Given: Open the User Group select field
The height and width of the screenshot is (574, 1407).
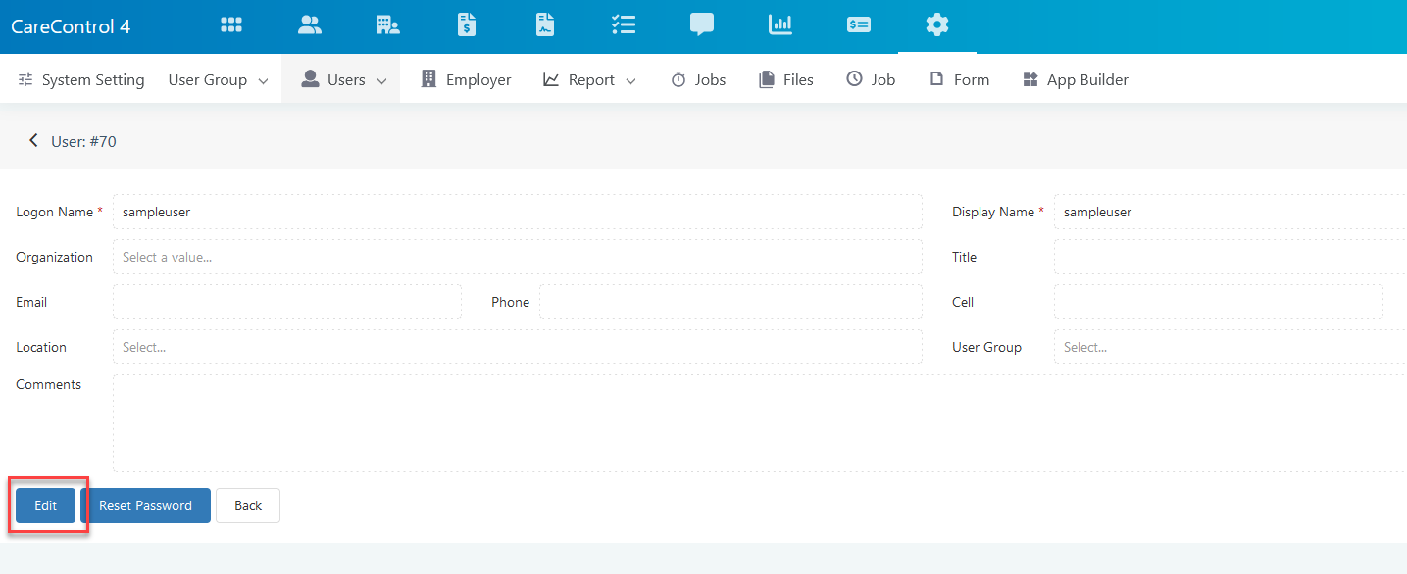Looking at the screenshot, I should coord(1231,347).
